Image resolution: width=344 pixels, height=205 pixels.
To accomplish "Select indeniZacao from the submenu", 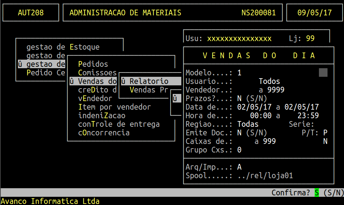I will [101, 116].
